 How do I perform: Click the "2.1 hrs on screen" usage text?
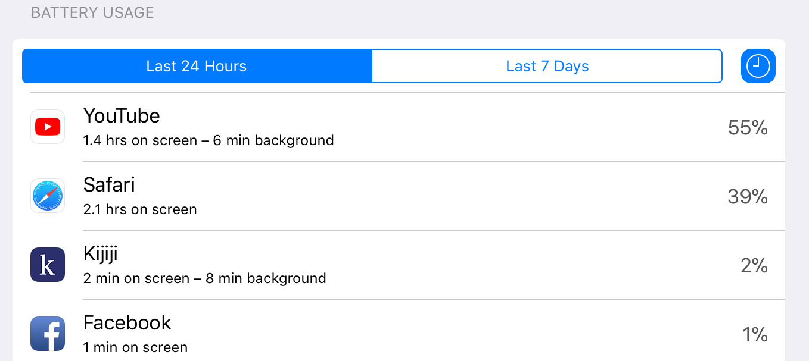pos(140,209)
